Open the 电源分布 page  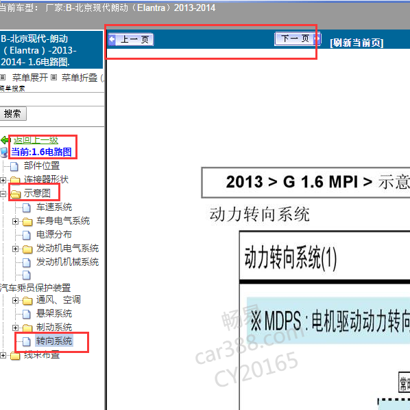(x=54, y=234)
